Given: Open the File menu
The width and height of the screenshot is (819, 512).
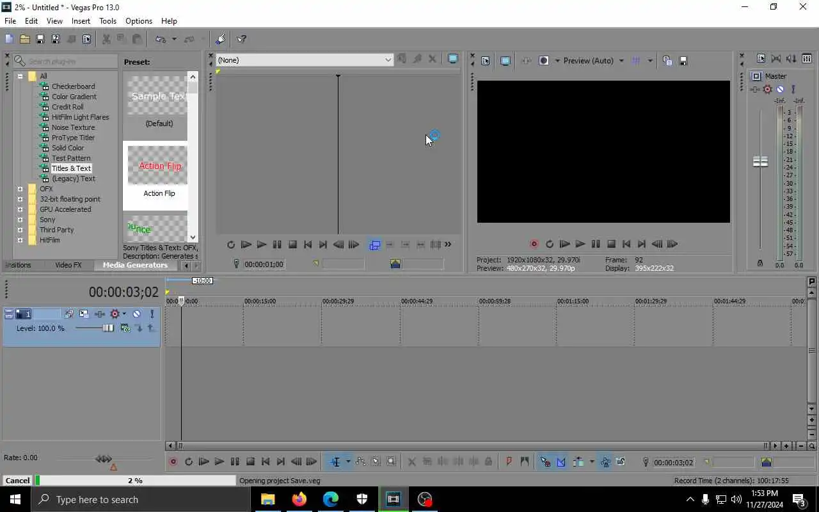Looking at the screenshot, I should point(10,21).
